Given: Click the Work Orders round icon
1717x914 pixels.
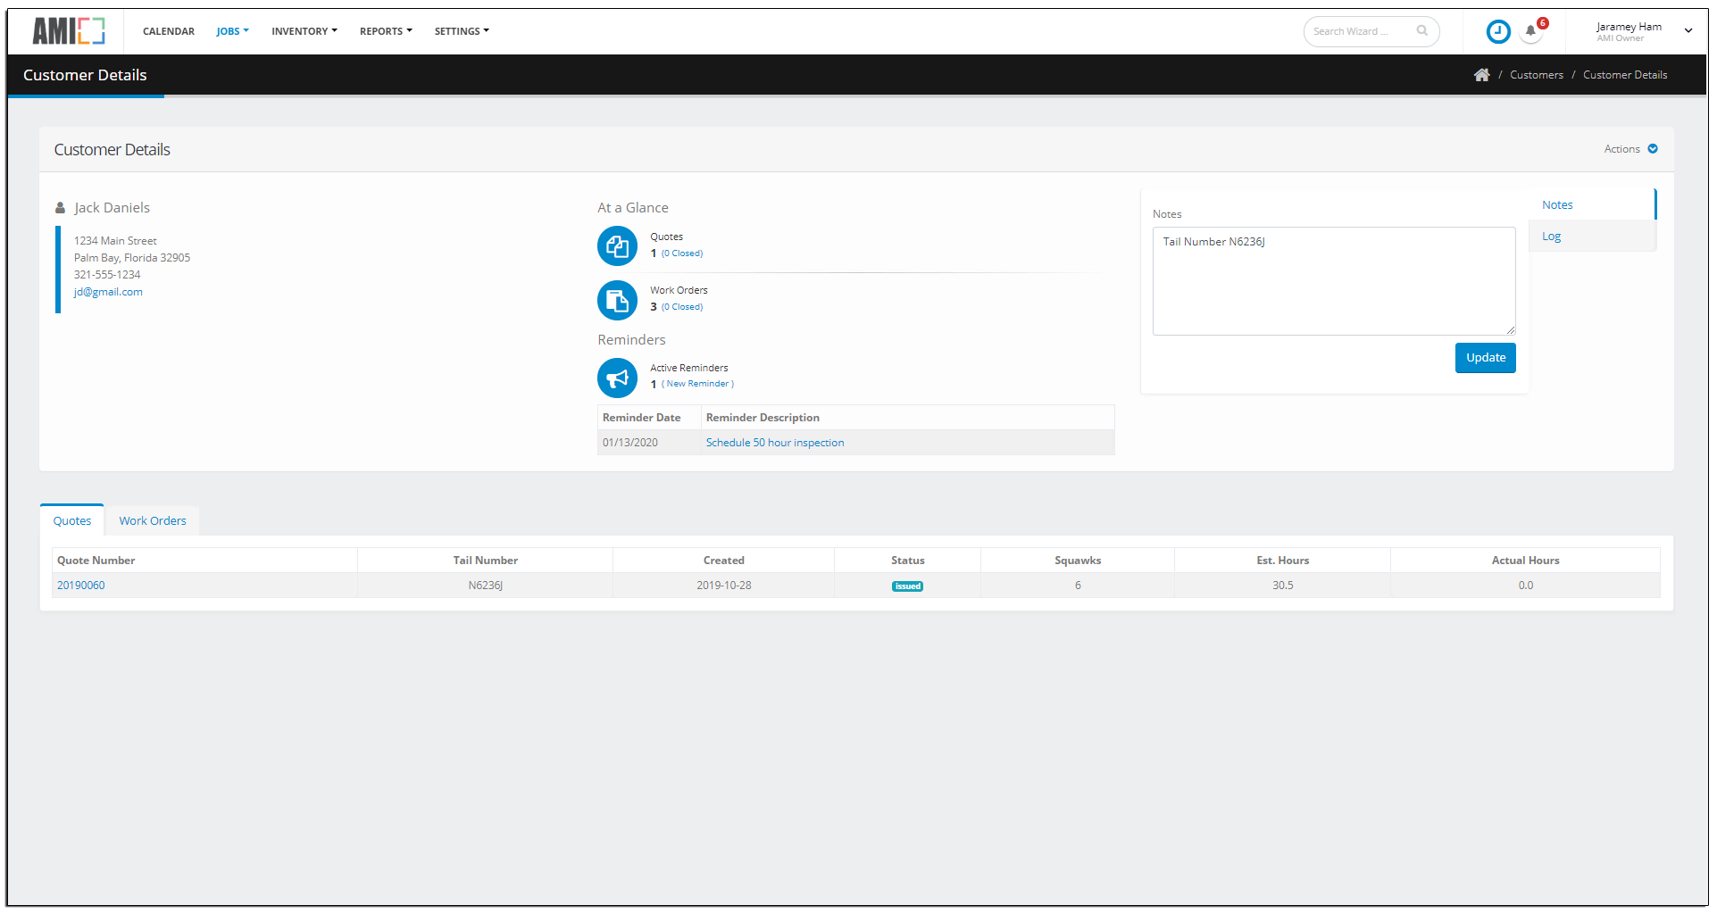Looking at the screenshot, I should pyautogui.click(x=617, y=300).
